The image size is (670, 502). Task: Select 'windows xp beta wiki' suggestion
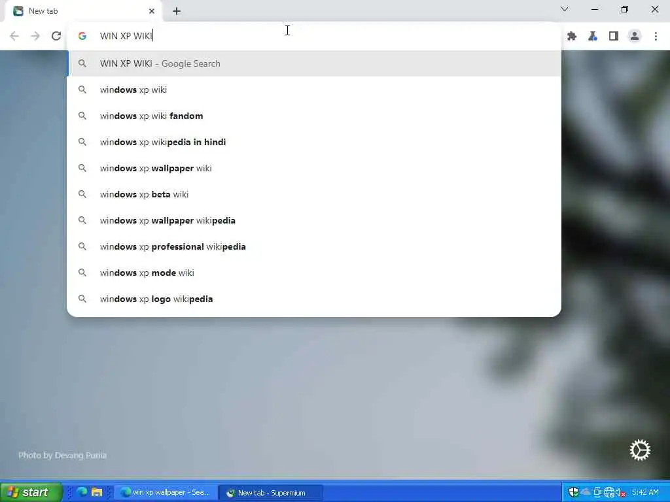tap(315, 194)
